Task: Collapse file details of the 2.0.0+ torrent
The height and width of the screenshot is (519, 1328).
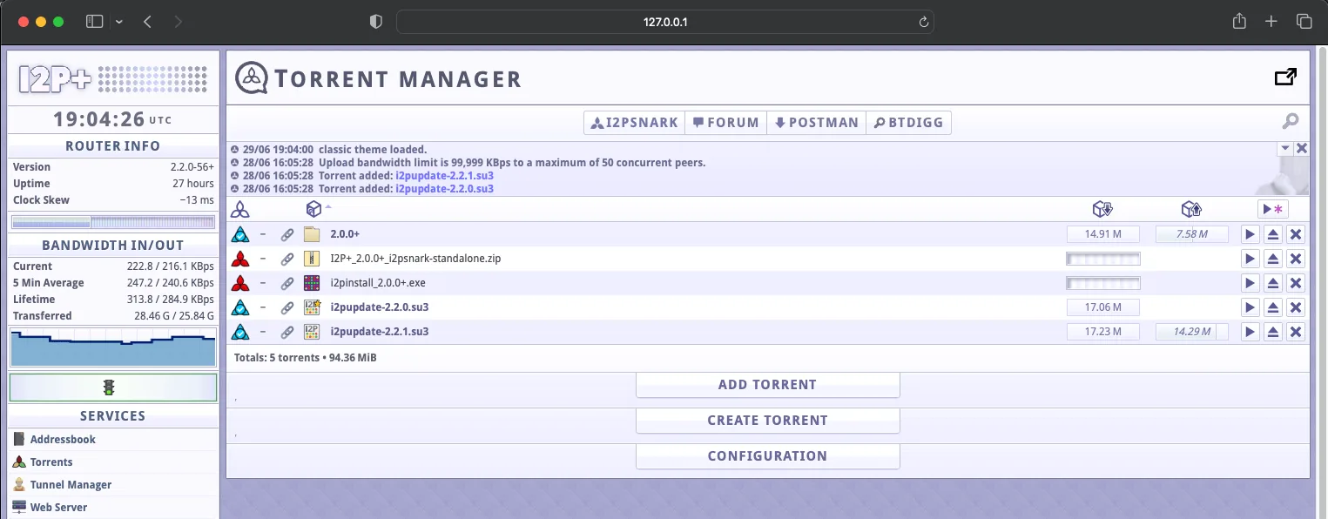Action: pyautogui.click(x=265, y=233)
